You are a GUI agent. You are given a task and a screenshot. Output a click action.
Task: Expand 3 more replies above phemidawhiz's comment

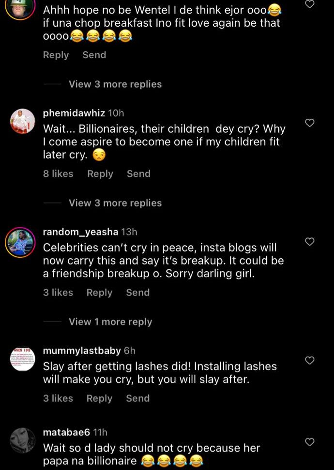click(x=115, y=84)
